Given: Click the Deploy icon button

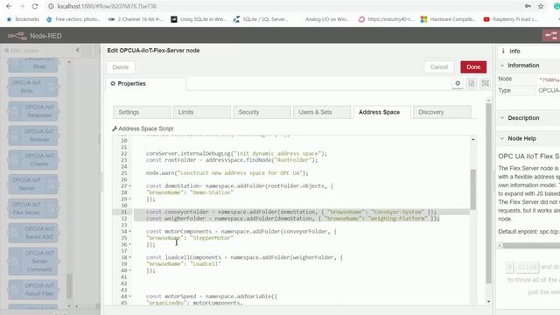Looking at the screenshot, I should [x=551, y=35].
